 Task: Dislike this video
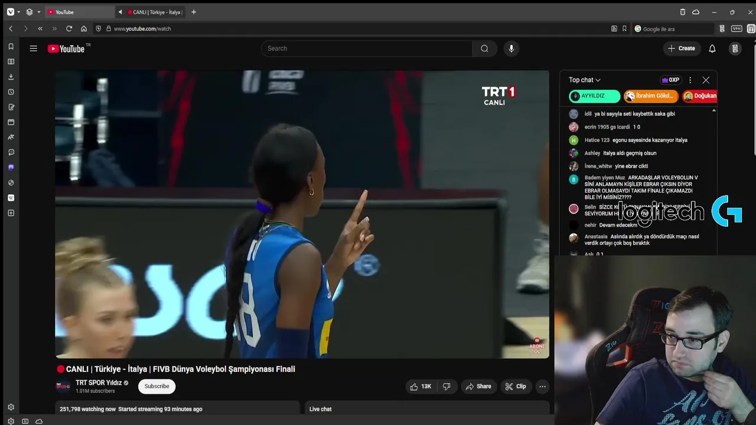[x=447, y=387]
